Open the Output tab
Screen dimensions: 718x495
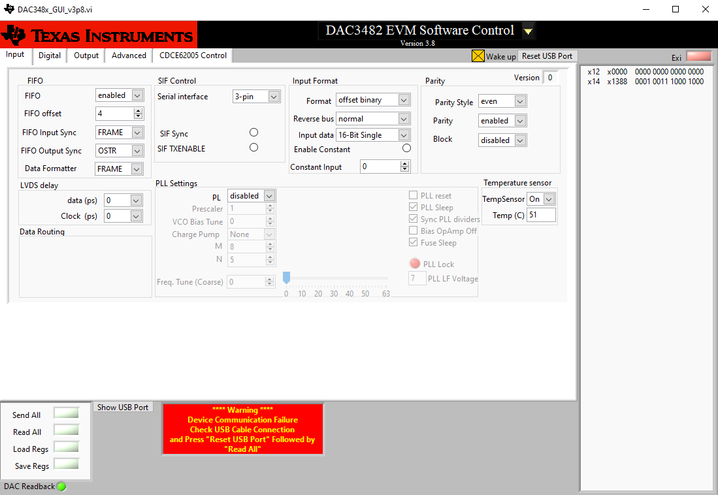(86, 56)
